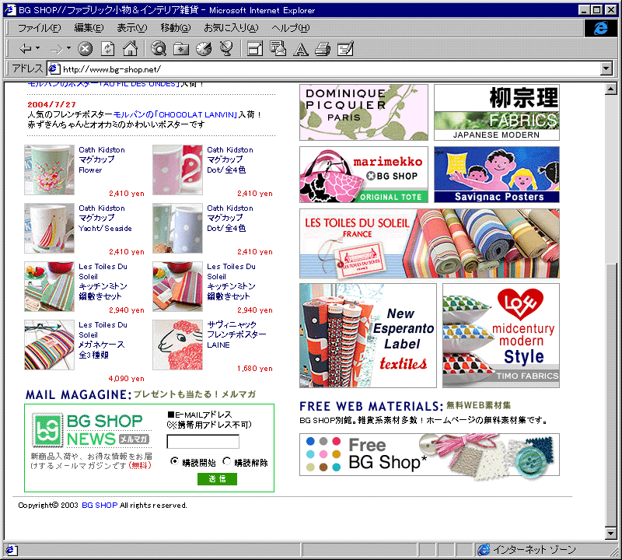Open the Mail toolbar icon
This screenshot has width=622, height=560.
tap(278, 49)
